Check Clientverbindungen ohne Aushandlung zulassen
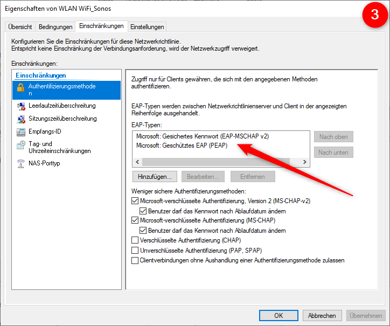390x326 pixels. [135, 260]
